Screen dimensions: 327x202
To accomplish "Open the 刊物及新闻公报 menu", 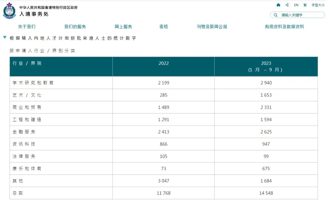I will (212, 27).
